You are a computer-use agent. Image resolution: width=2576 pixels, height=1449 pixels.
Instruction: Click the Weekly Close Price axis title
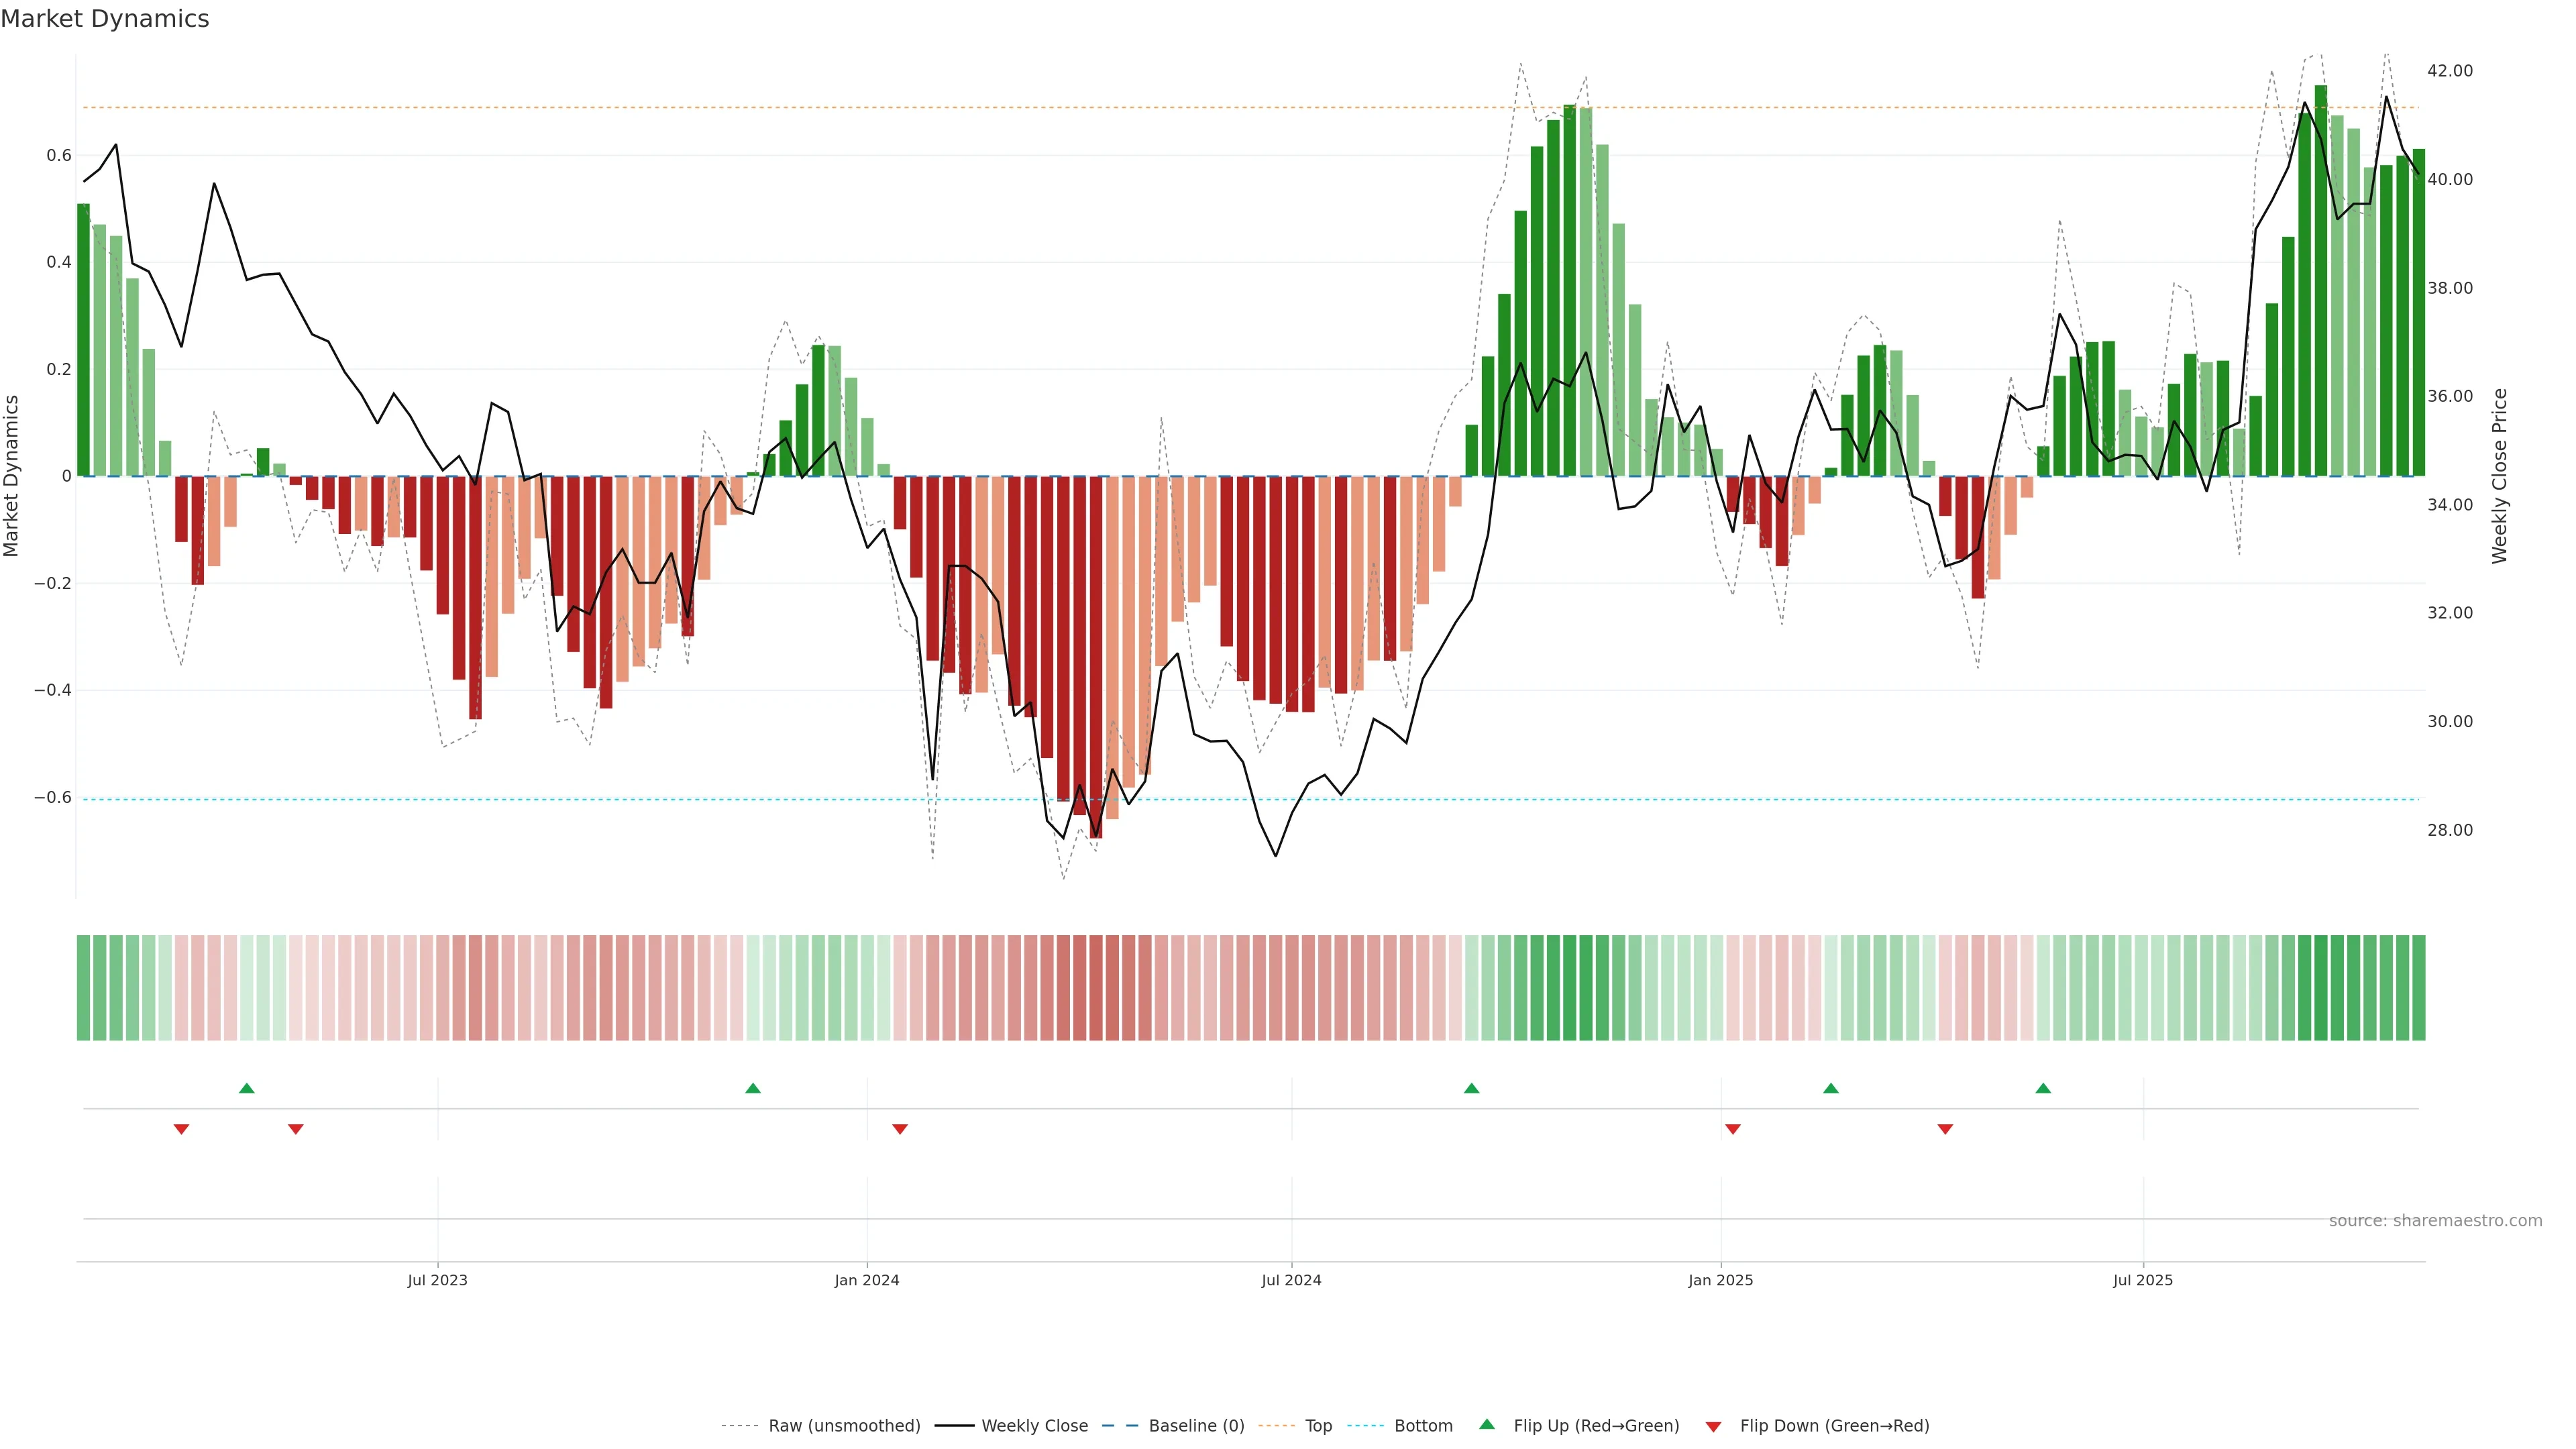pyautogui.click(x=2499, y=476)
